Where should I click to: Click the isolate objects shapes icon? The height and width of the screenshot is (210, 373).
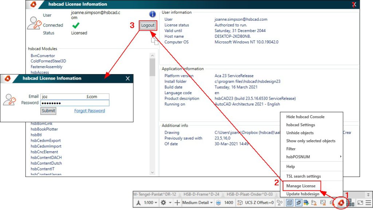click(x=280, y=203)
